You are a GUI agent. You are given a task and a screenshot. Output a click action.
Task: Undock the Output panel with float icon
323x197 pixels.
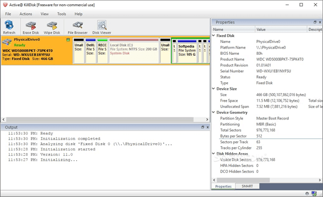coord(202,127)
